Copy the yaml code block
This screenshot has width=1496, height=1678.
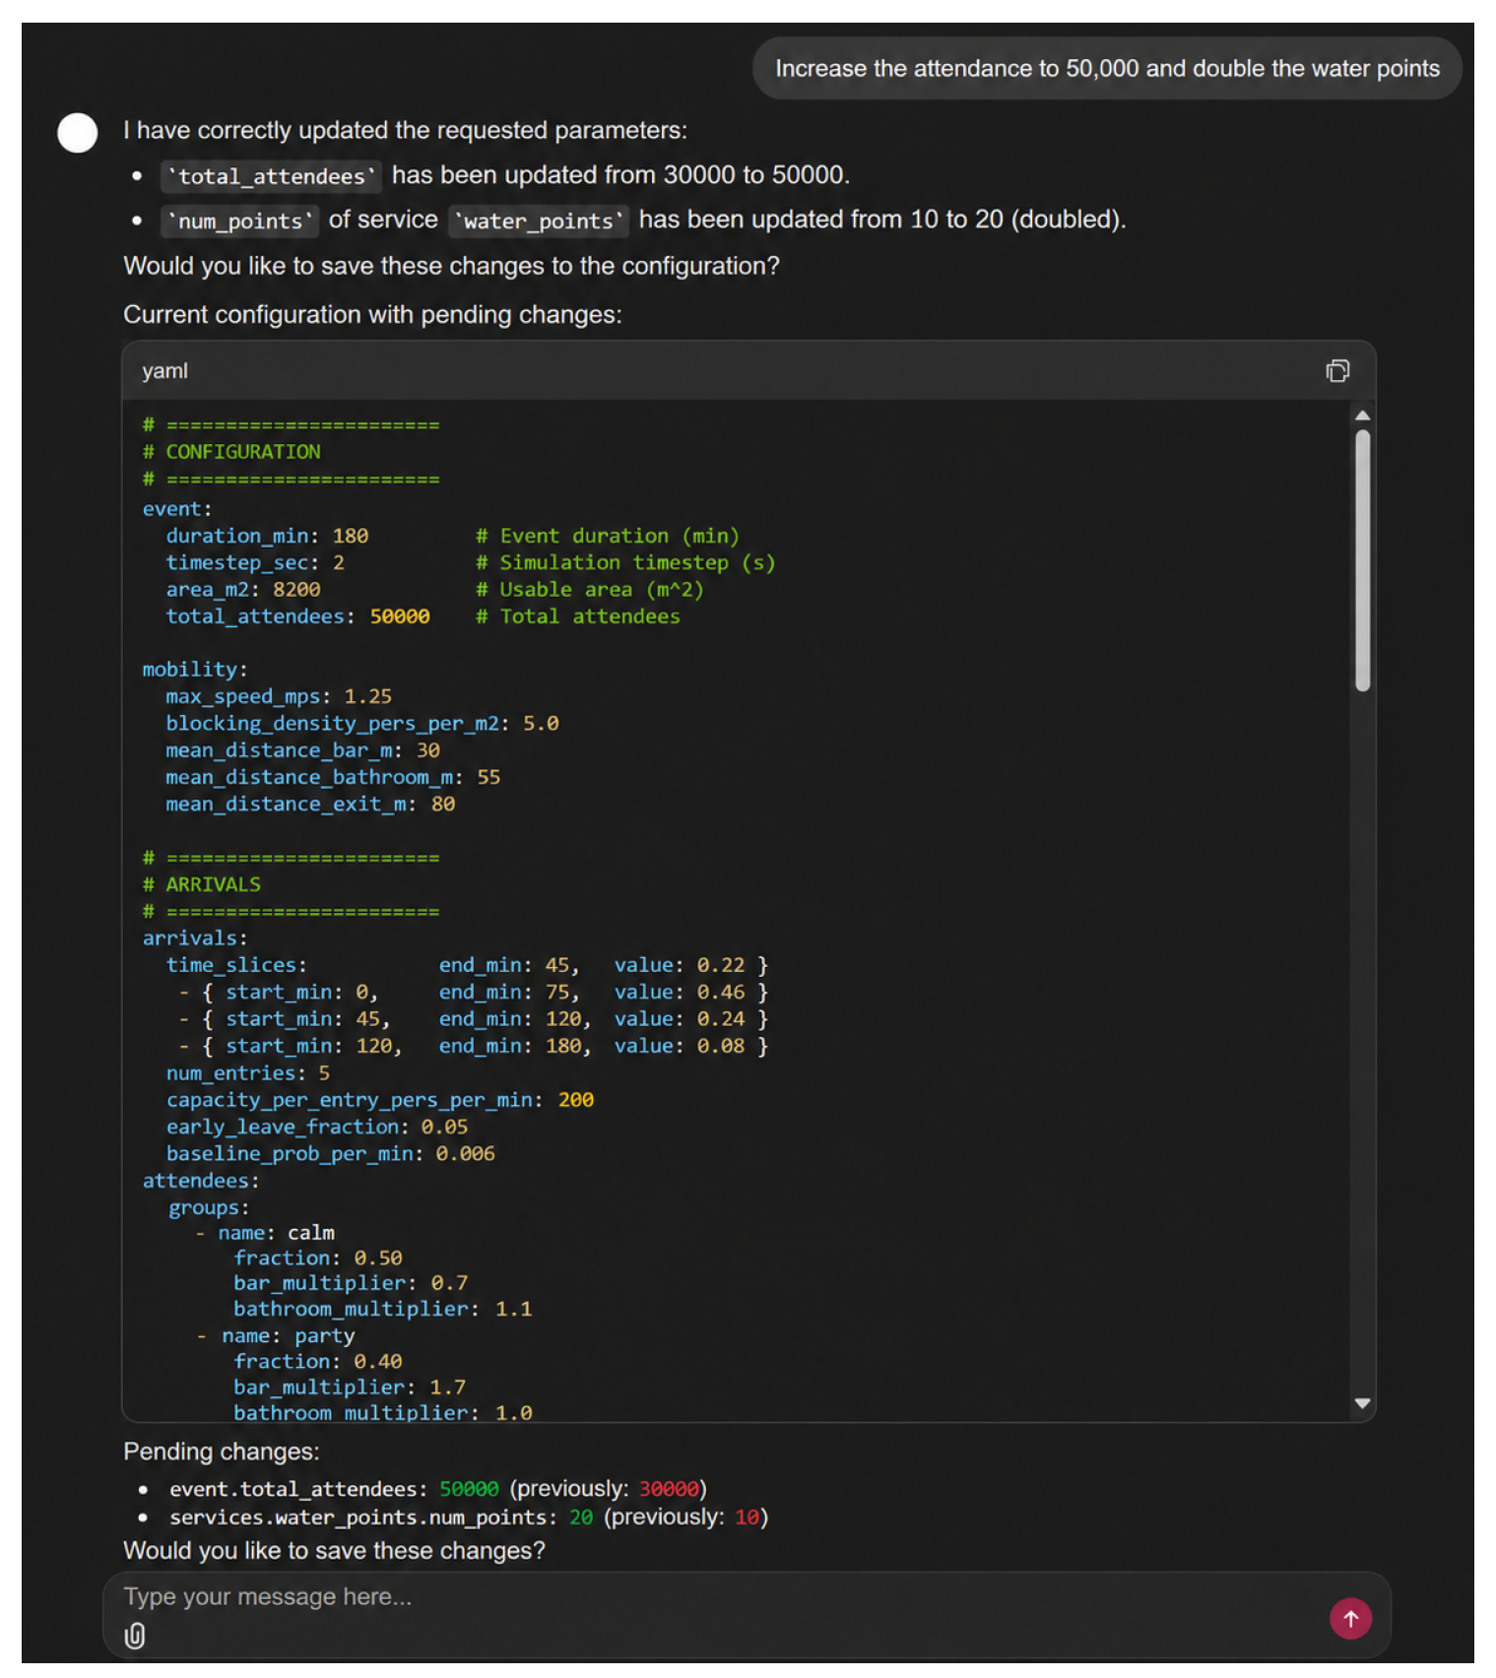point(1336,371)
